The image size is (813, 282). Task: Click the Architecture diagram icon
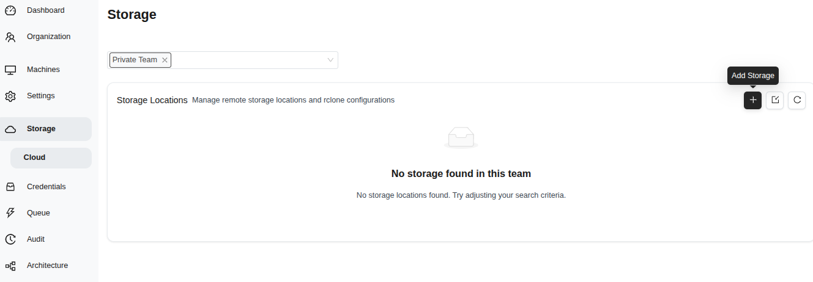(10, 266)
